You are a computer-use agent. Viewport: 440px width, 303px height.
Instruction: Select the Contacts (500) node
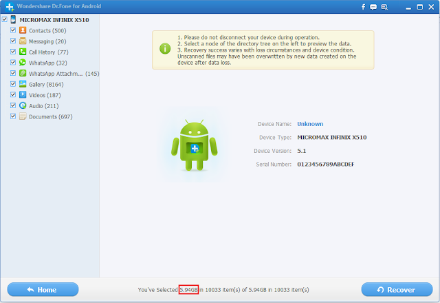coord(47,30)
